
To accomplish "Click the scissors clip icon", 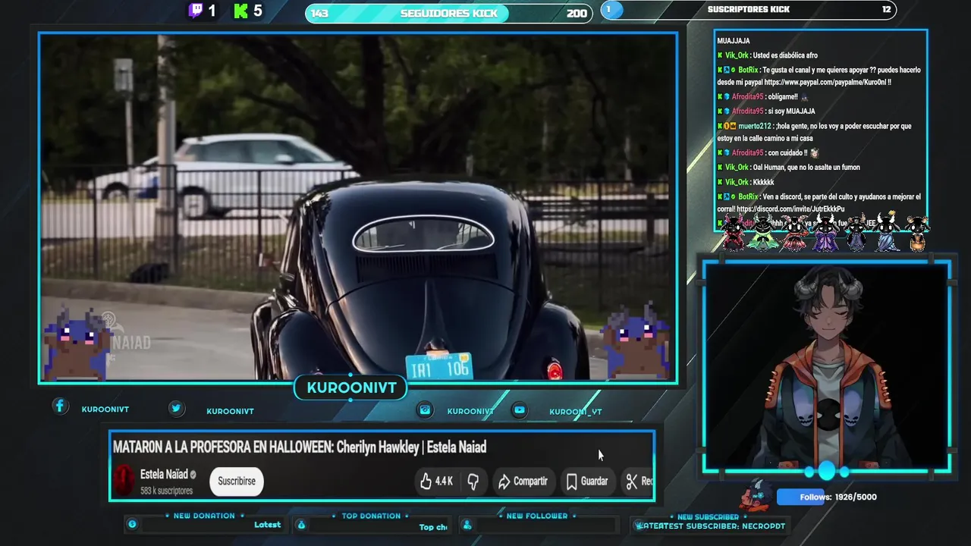I will [632, 481].
